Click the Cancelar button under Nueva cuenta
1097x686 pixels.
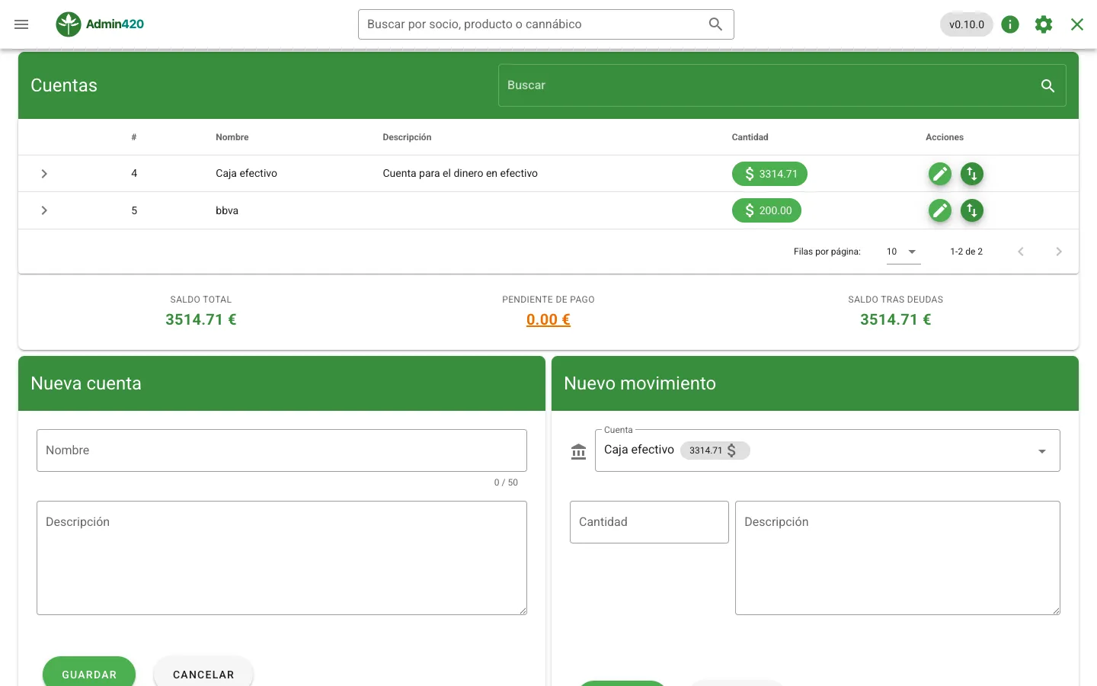(203, 672)
